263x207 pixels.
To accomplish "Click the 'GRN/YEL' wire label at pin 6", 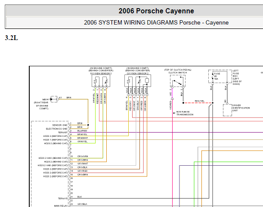I will click(82, 142).
